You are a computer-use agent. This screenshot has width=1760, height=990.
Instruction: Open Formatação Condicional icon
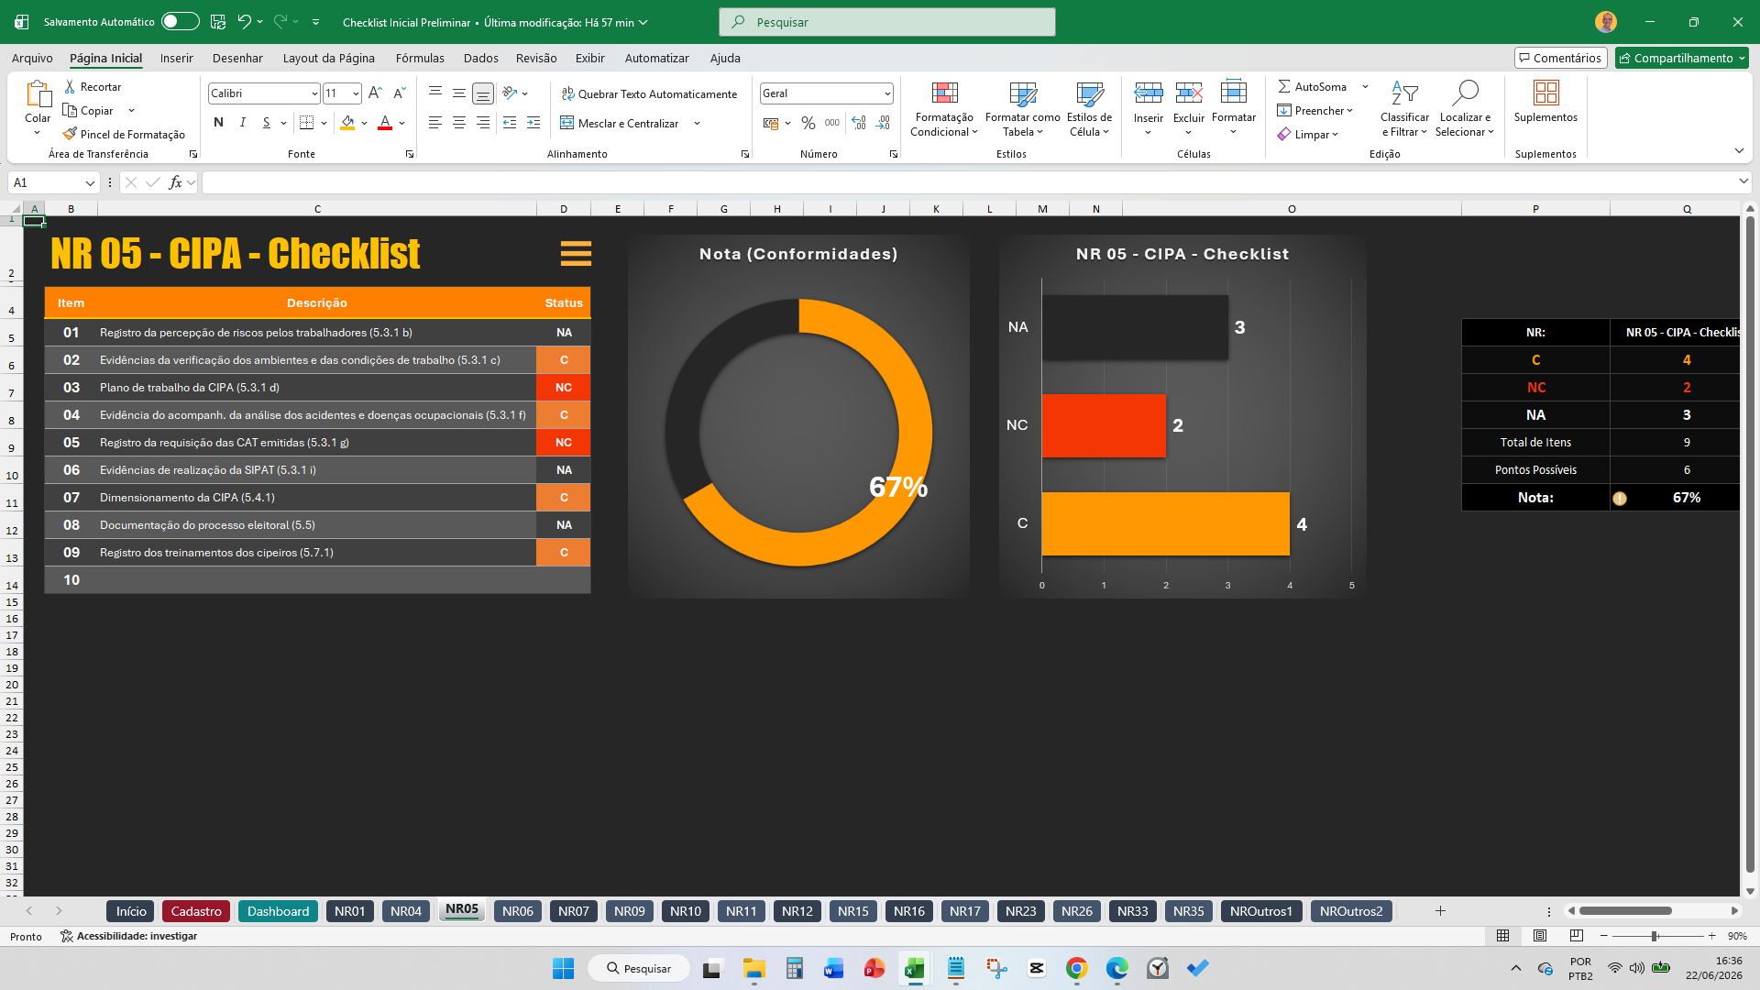[944, 93]
